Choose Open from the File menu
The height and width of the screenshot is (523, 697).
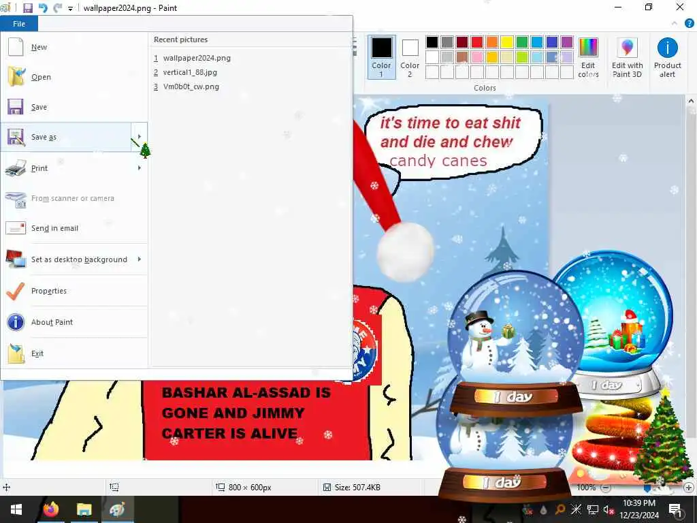[x=74, y=77]
